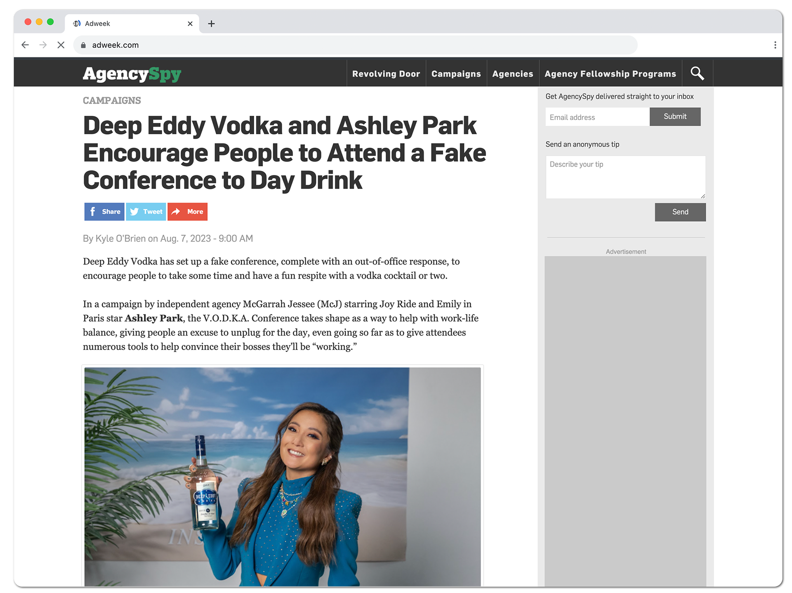
Task: Click the article headline text
Action: click(x=285, y=153)
